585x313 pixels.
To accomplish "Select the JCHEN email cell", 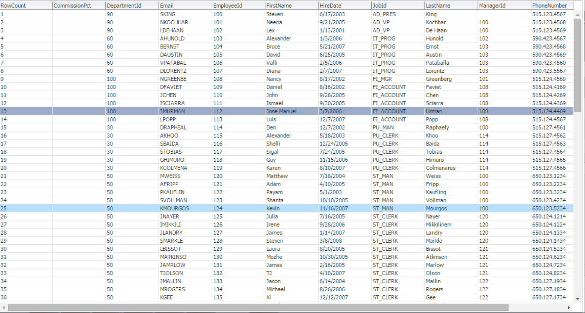I will click(x=185, y=95).
